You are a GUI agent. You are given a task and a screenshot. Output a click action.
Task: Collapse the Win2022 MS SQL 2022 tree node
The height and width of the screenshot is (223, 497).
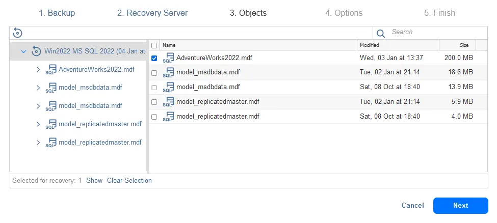click(x=23, y=51)
